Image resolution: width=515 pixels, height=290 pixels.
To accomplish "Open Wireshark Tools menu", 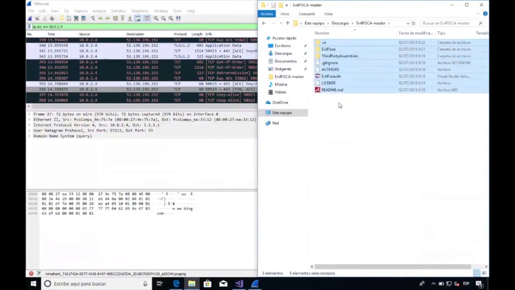I will (177, 11).
